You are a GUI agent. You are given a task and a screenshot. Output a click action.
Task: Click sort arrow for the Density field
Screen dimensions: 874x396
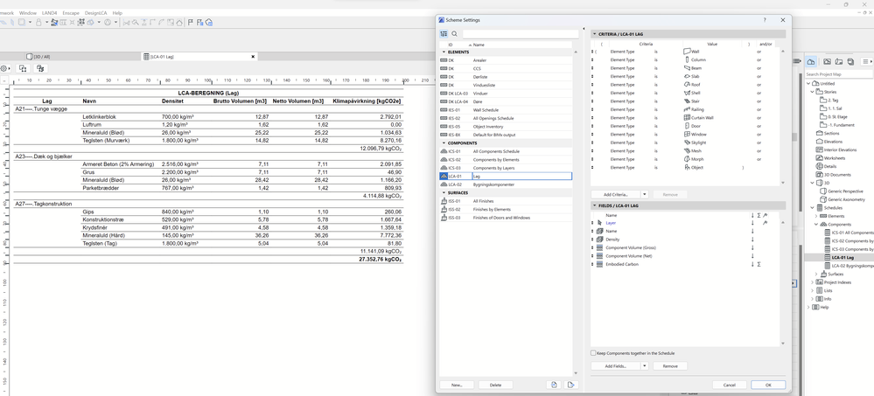pyautogui.click(x=752, y=240)
